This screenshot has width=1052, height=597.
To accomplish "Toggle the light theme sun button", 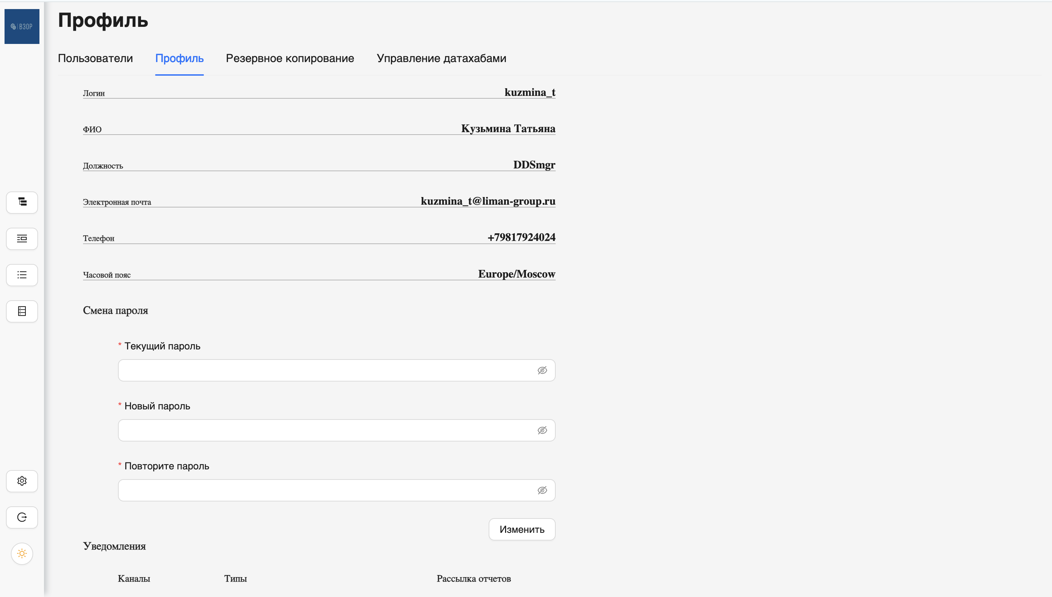I will 22,553.
